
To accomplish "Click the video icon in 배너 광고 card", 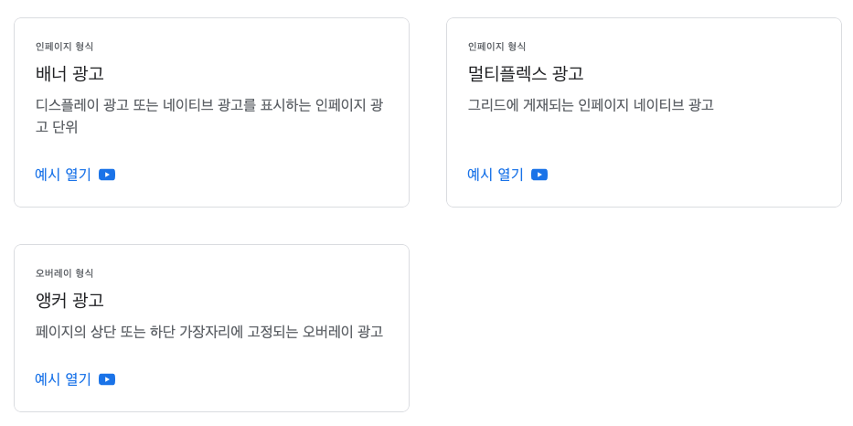I will pos(107,175).
